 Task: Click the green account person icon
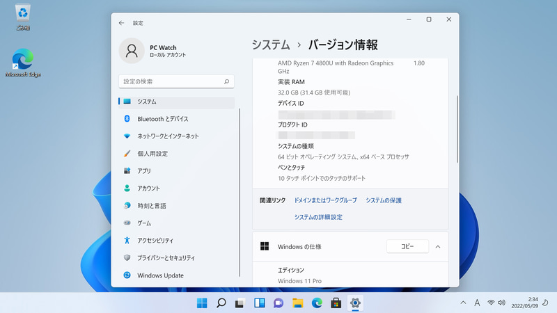[127, 188]
